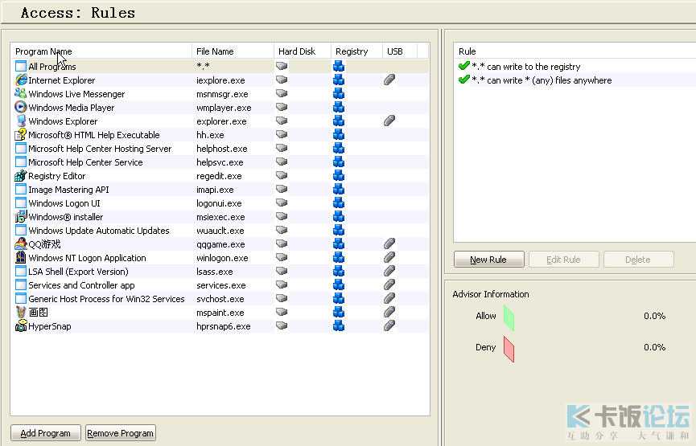Select the 'can write any files anywhere' rule

click(541, 80)
